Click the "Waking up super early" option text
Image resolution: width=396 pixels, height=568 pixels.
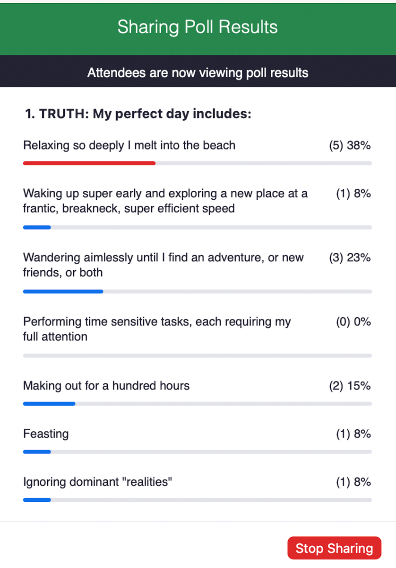[x=165, y=201]
